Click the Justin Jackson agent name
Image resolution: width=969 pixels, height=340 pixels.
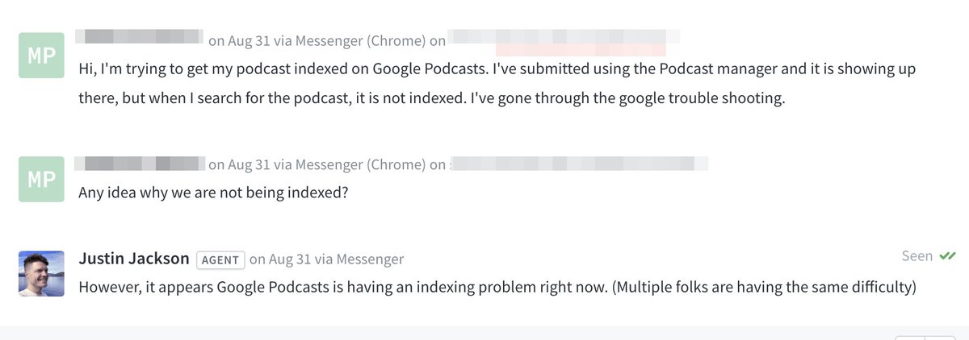click(x=134, y=259)
